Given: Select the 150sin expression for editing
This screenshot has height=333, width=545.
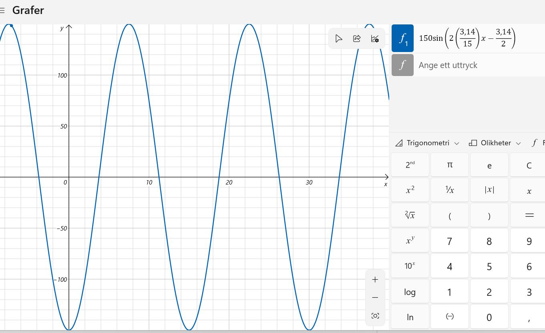Looking at the screenshot, I should click(467, 38).
